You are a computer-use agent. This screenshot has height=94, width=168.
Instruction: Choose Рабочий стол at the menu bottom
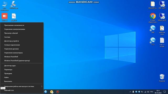(22, 90)
